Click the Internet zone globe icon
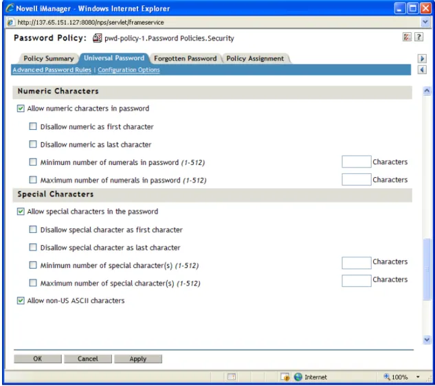 click(298, 377)
